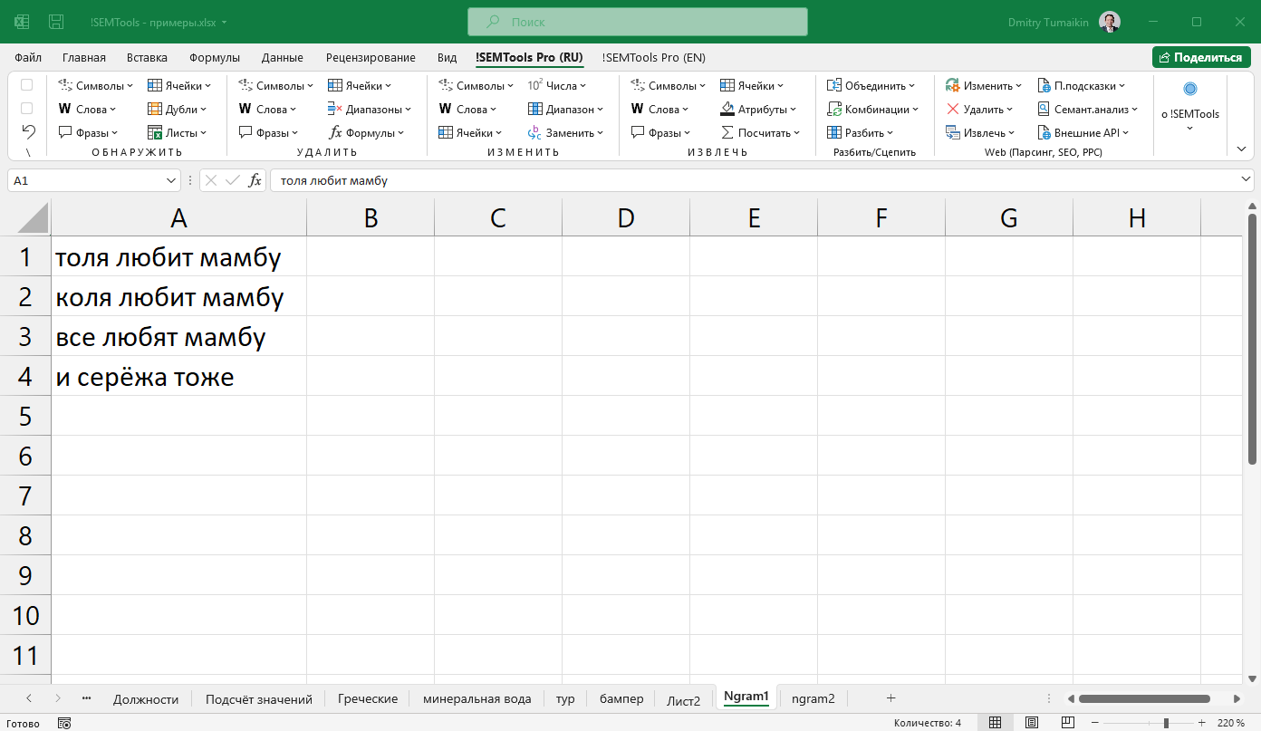Click the Save icon in title bar

point(56,22)
